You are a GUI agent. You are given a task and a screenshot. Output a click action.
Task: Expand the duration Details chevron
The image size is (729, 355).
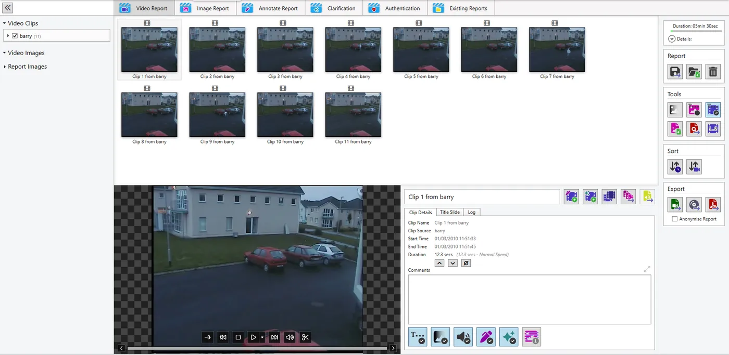672,39
